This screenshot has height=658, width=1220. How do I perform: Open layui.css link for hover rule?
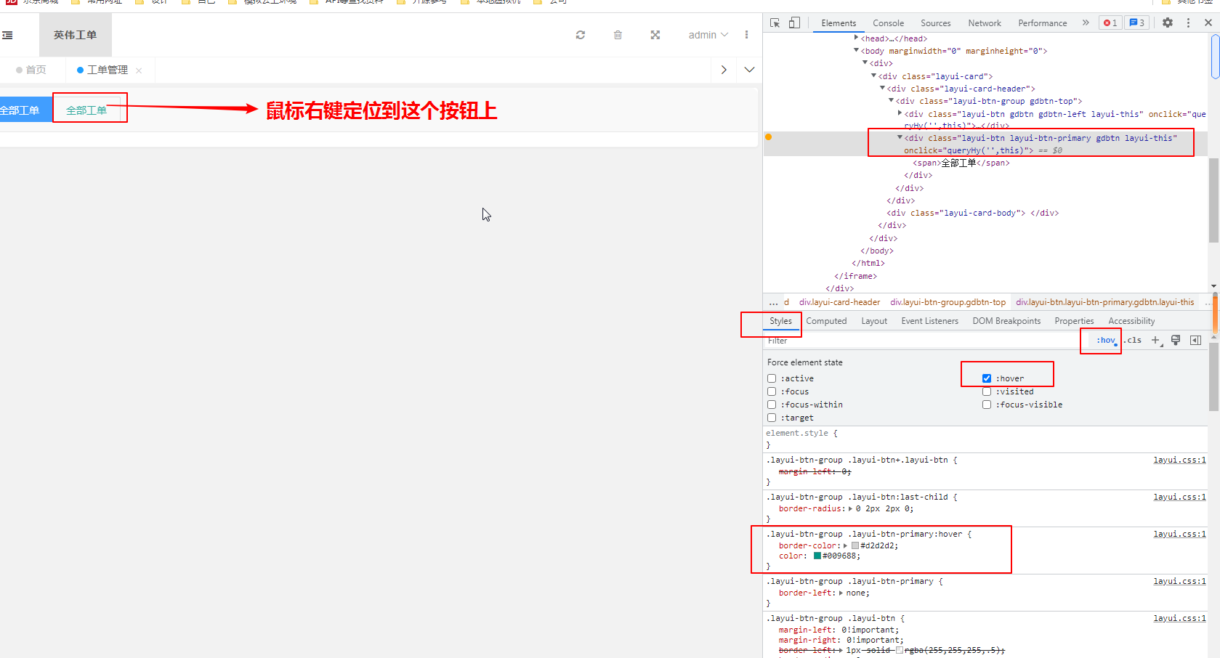tap(1179, 534)
